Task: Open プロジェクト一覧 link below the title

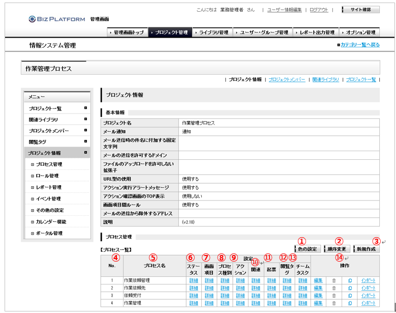Action: (361, 79)
